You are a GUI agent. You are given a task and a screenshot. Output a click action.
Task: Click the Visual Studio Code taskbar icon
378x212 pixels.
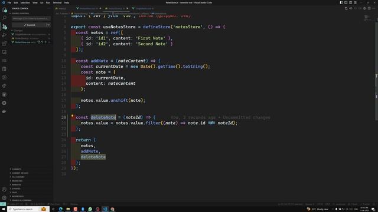click(105, 209)
